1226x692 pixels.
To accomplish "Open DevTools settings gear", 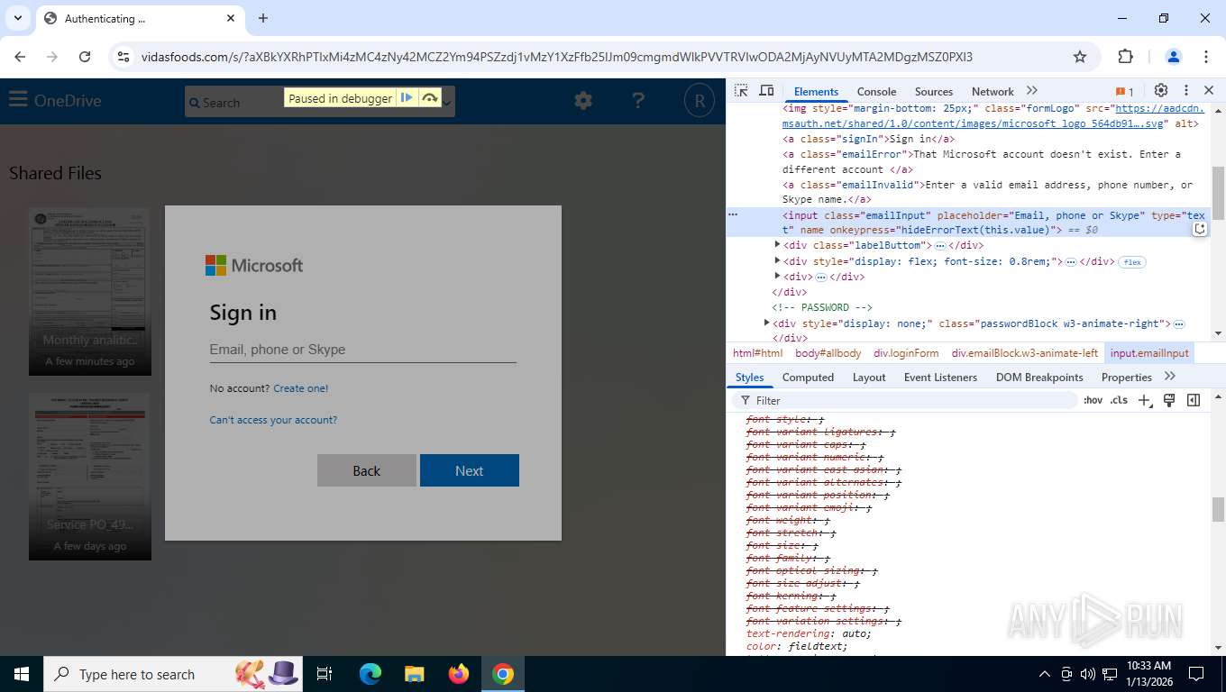I will tap(1161, 91).
